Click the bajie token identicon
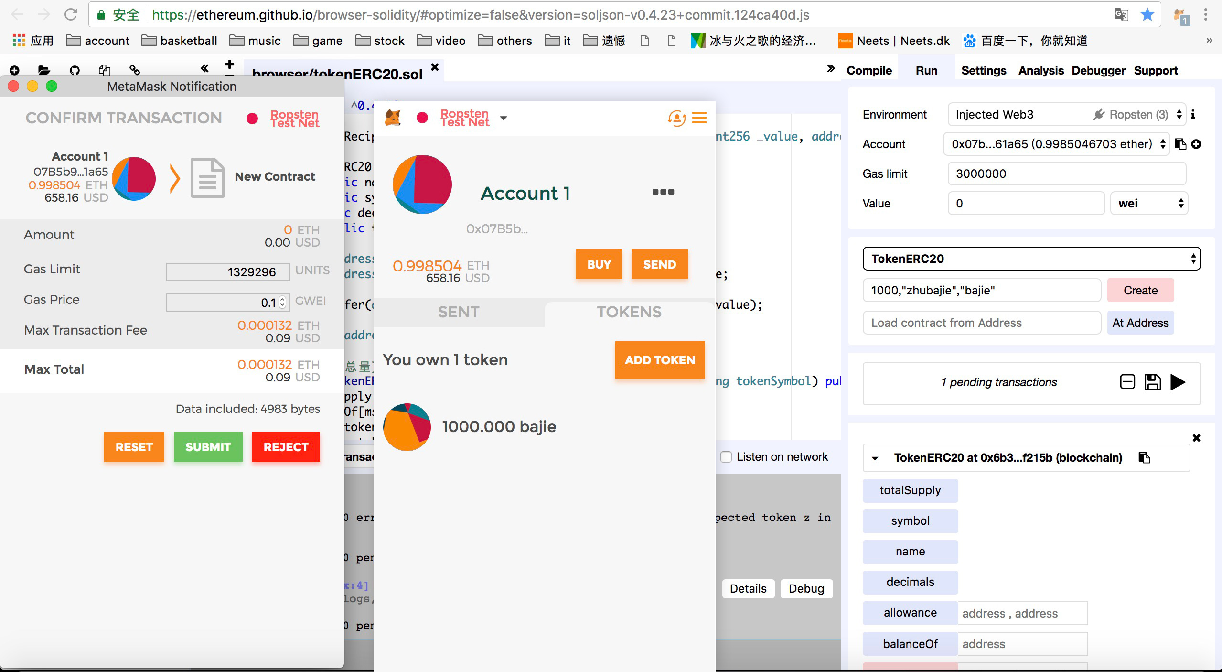The width and height of the screenshot is (1222, 672). (x=407, y=427)
